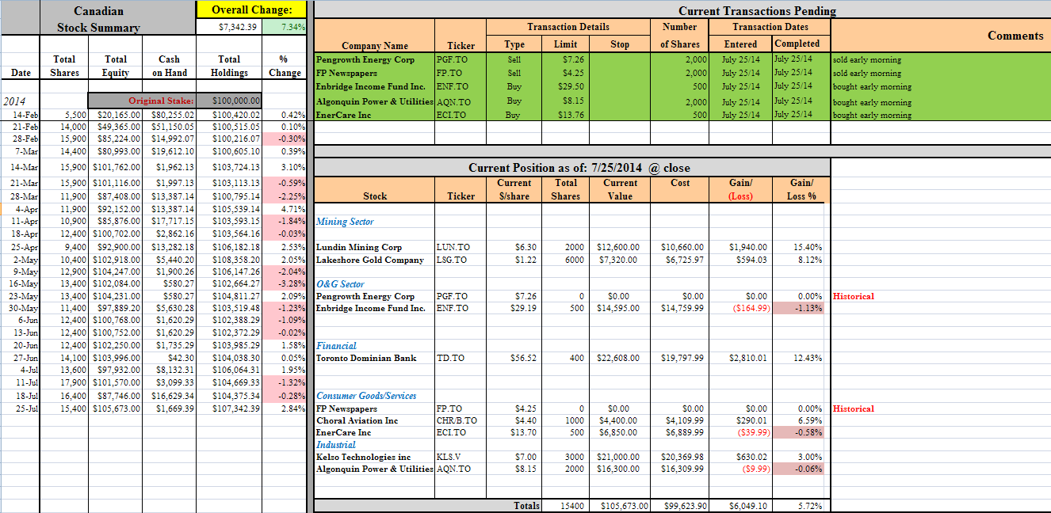
Task: Select the "Current $/share" column header
Action: click(x=514, y=189)
